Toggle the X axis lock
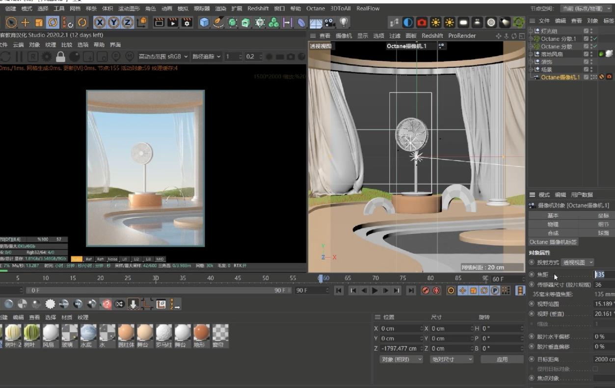This screenshot has width=615, height=388. [x=100, y=23]
